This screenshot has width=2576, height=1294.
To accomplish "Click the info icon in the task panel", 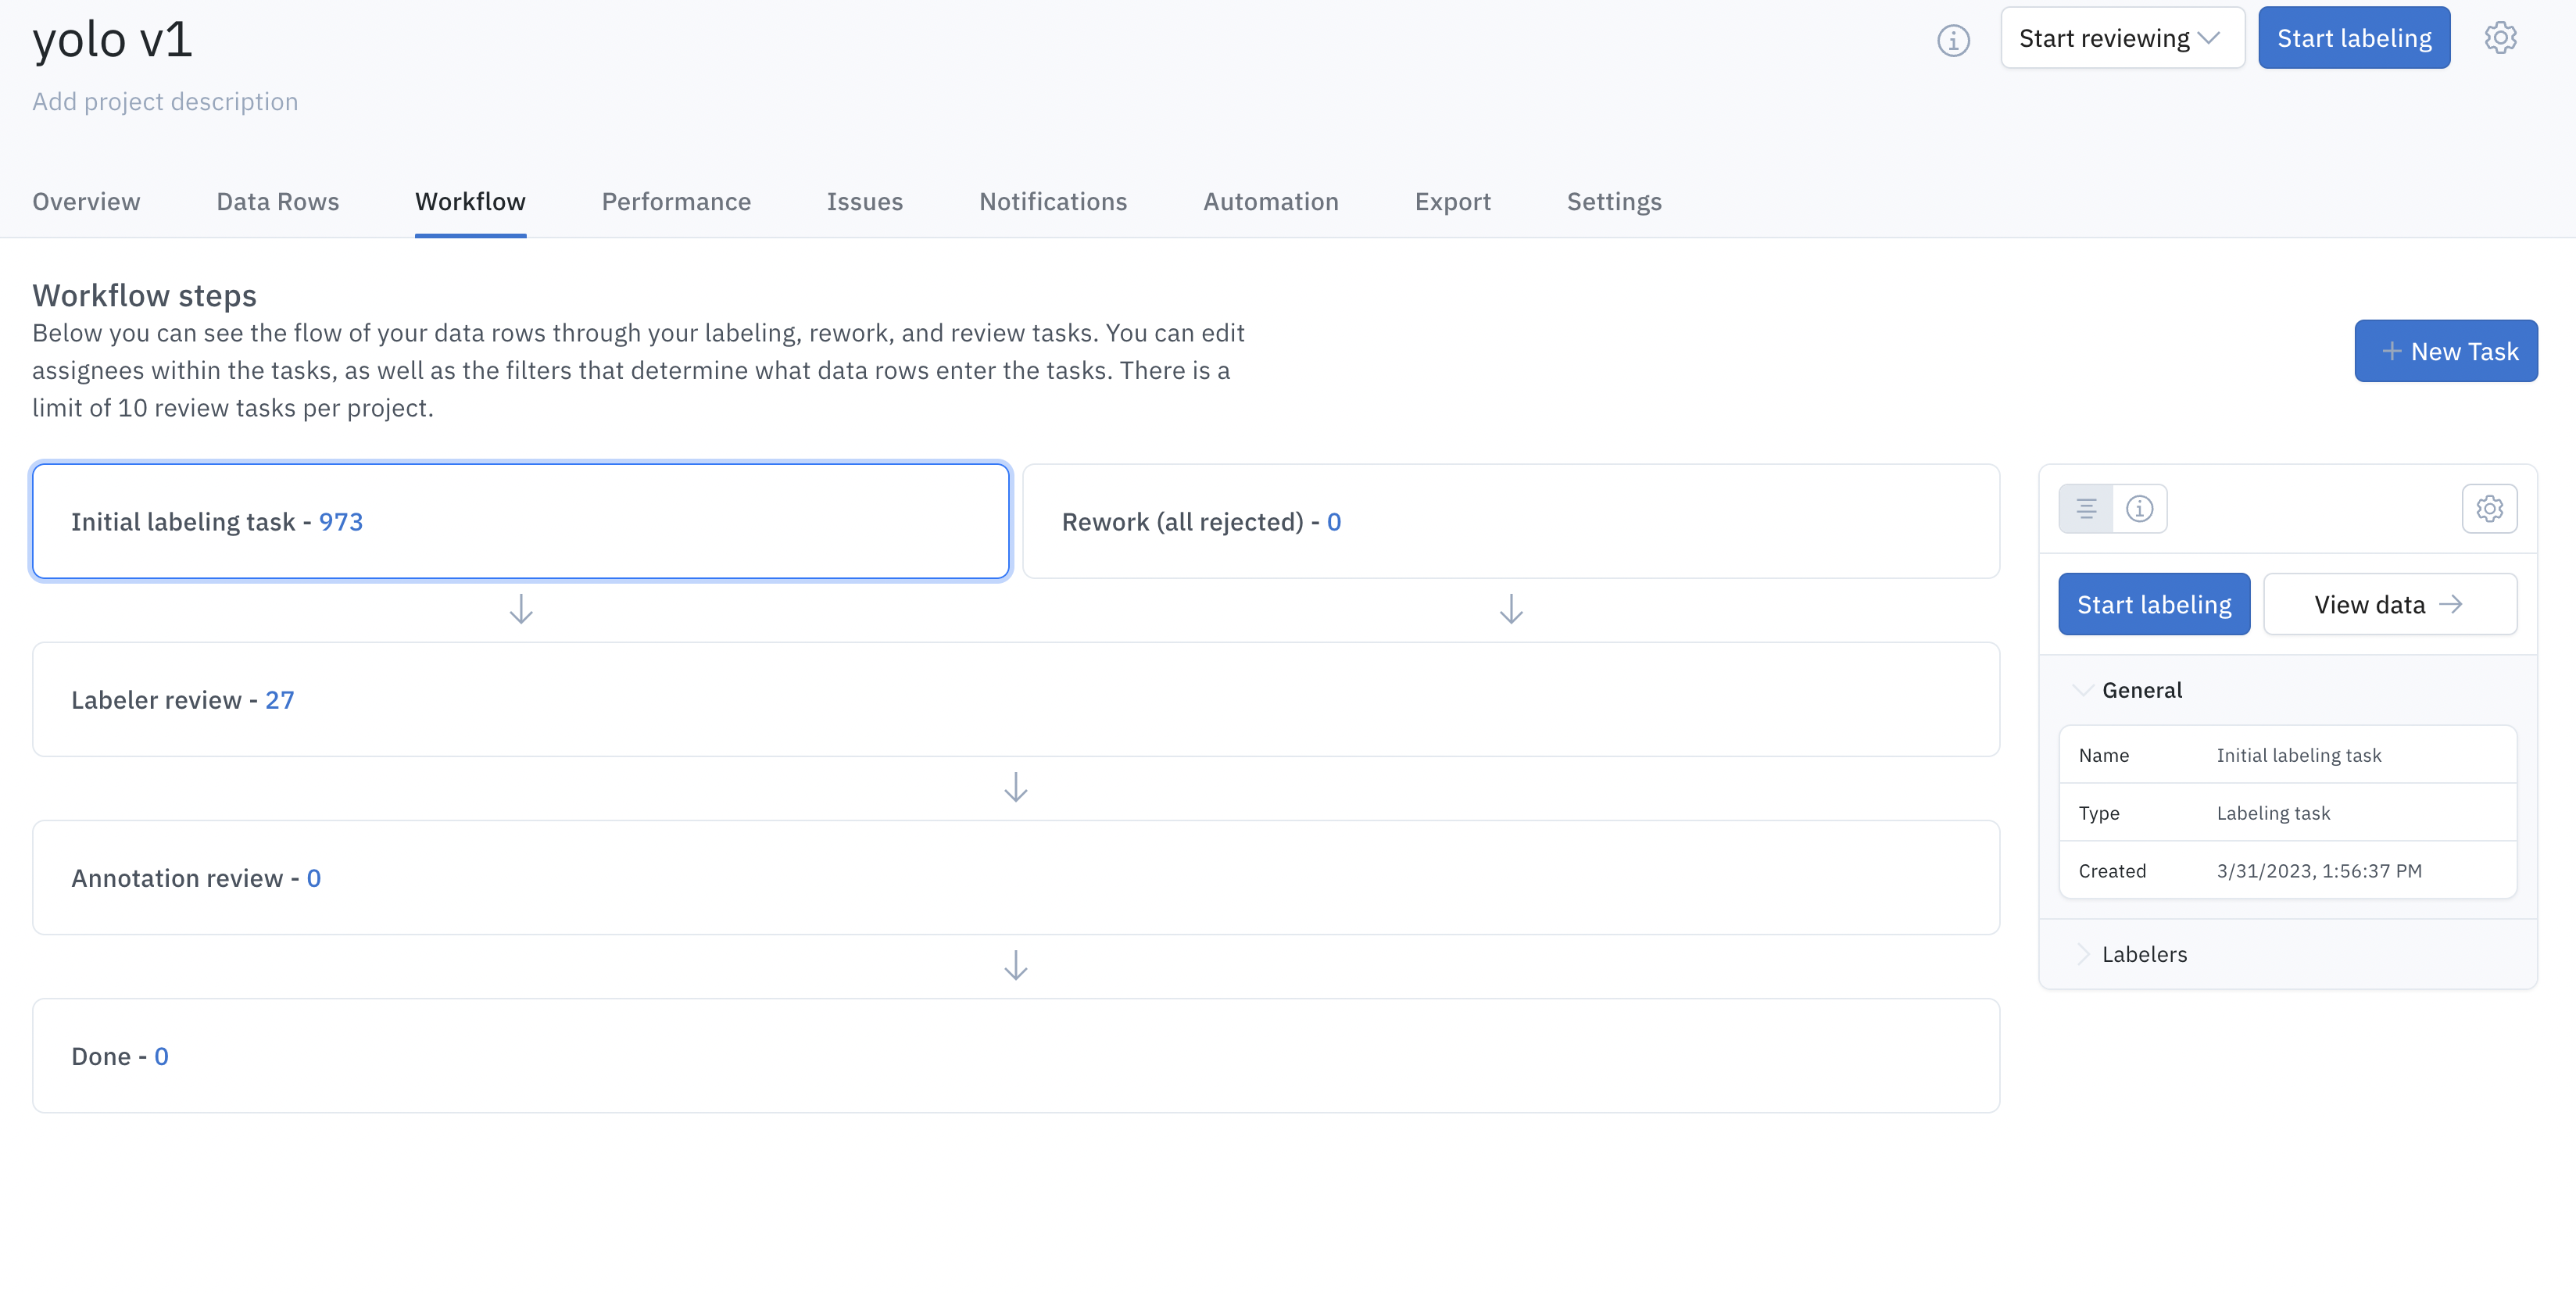I will point(2139,509).
